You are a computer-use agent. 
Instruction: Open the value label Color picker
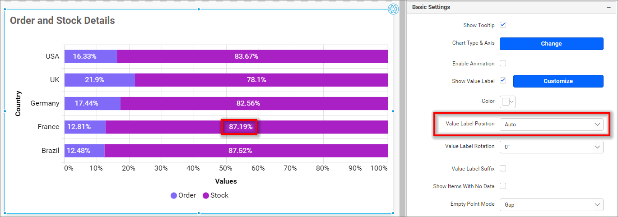pos(508,102)
